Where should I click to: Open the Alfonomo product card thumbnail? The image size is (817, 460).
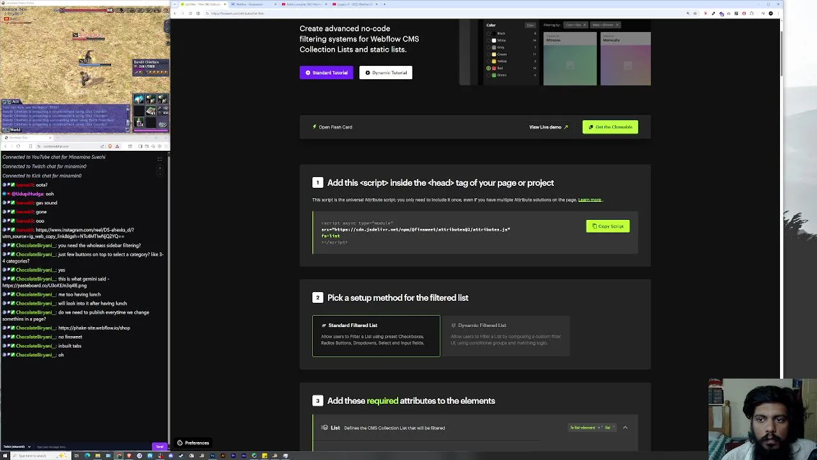coord(570,59)
